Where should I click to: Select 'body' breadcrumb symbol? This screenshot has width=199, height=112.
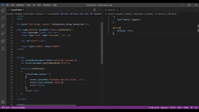tap(76, 14)
